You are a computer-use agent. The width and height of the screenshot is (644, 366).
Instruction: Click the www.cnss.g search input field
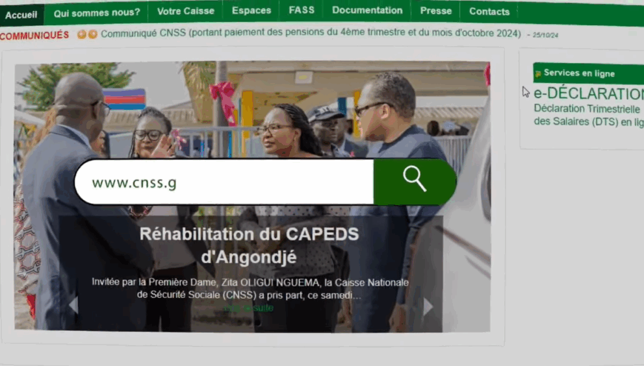[224, 182]
